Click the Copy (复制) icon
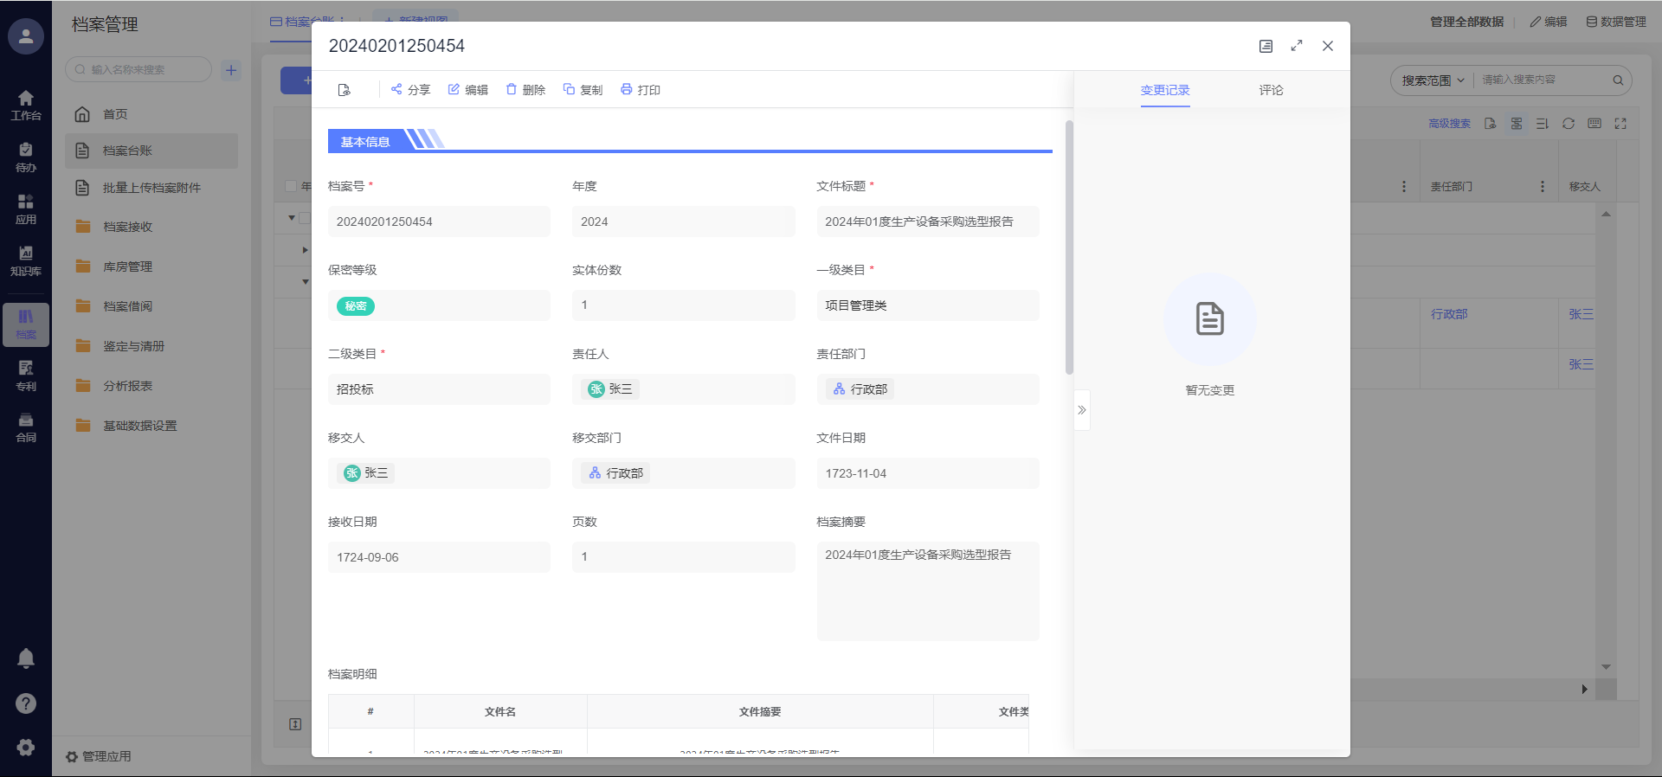Image resolution: width=1662 pixels, height=777 pixels. (x=569, y=89)
